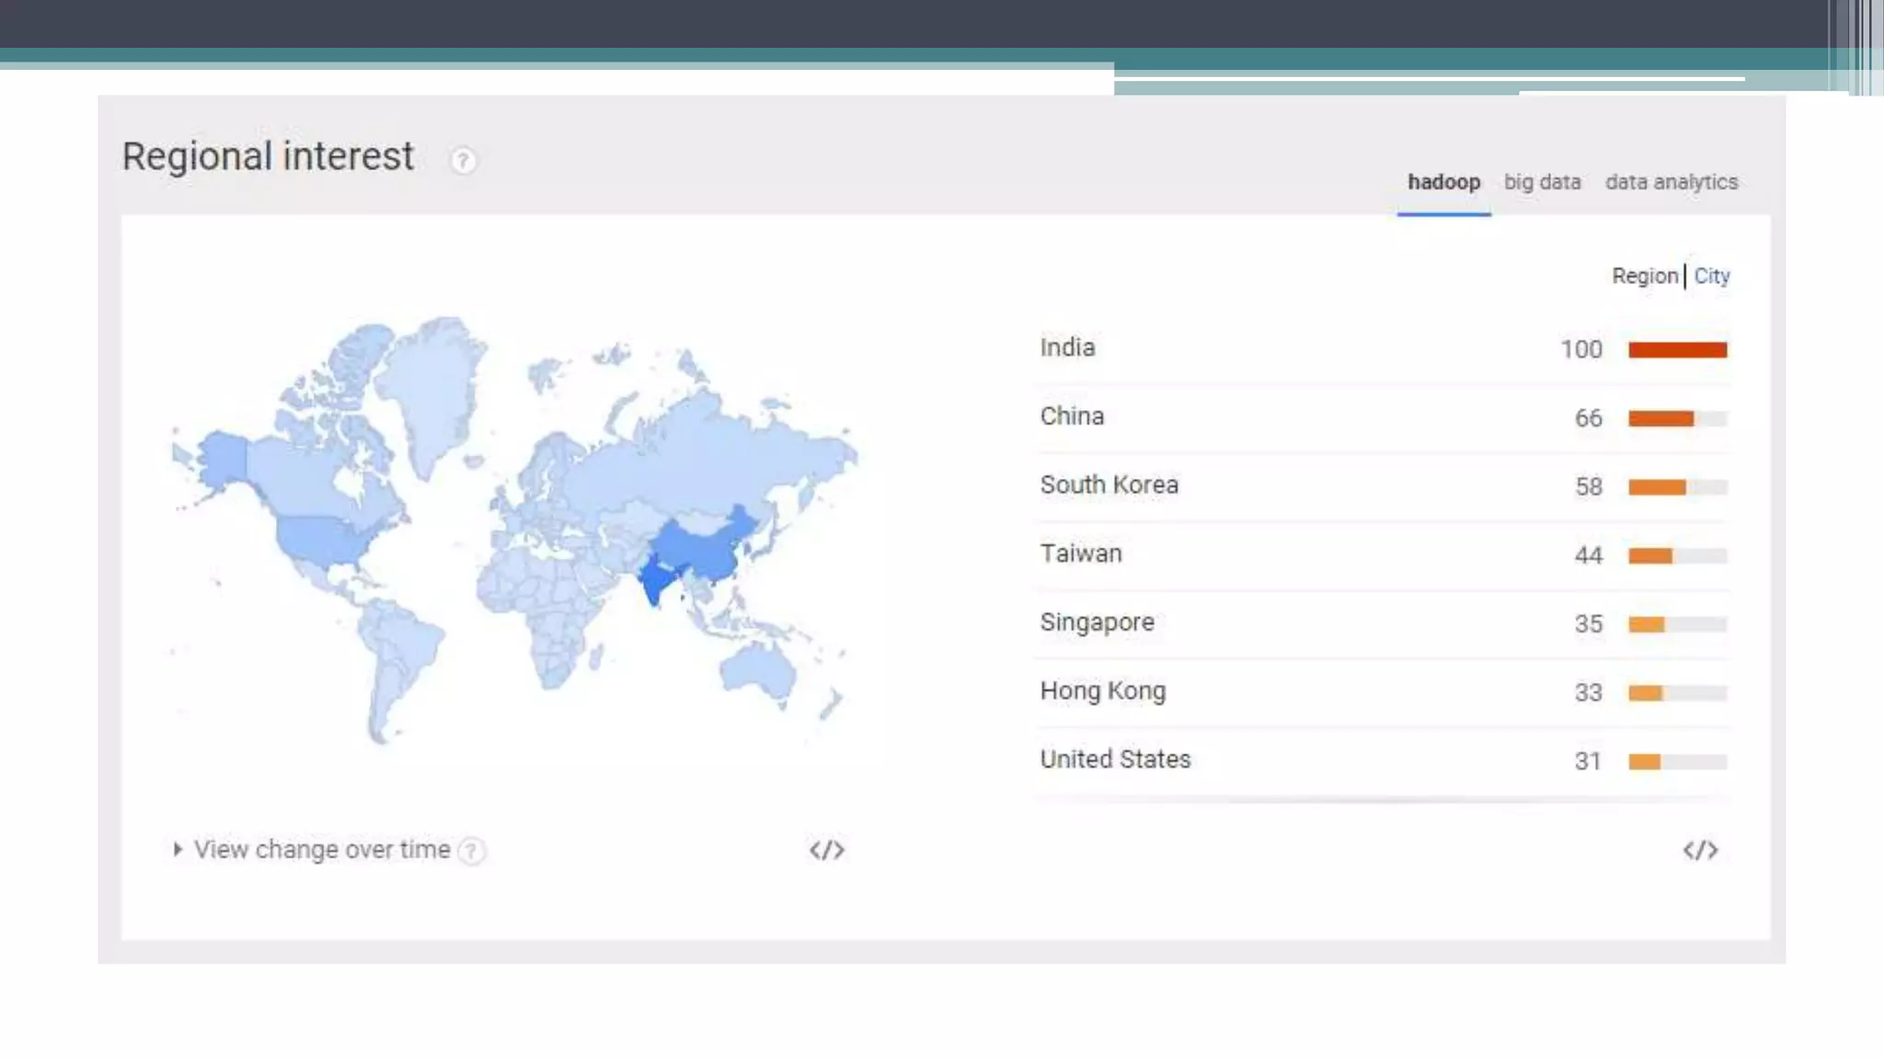Select China in the ranking list
Viewport: 1884px width, 1059px height.
coord(1072,416)
